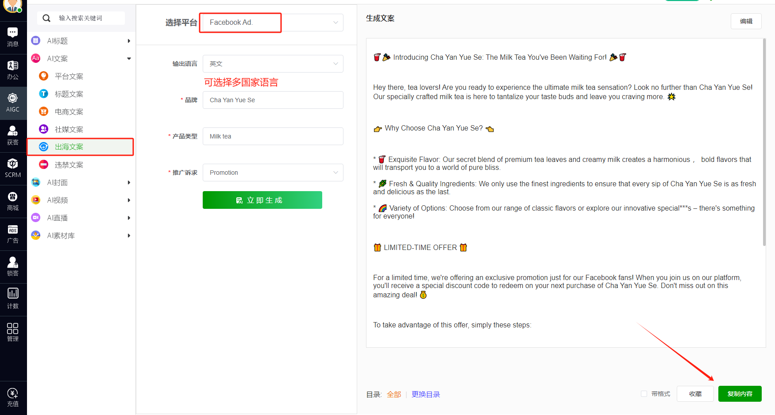The image size is (775, 415).
Task: Open the SCRM sidebar icon
Action: click(x=13, y=169)
